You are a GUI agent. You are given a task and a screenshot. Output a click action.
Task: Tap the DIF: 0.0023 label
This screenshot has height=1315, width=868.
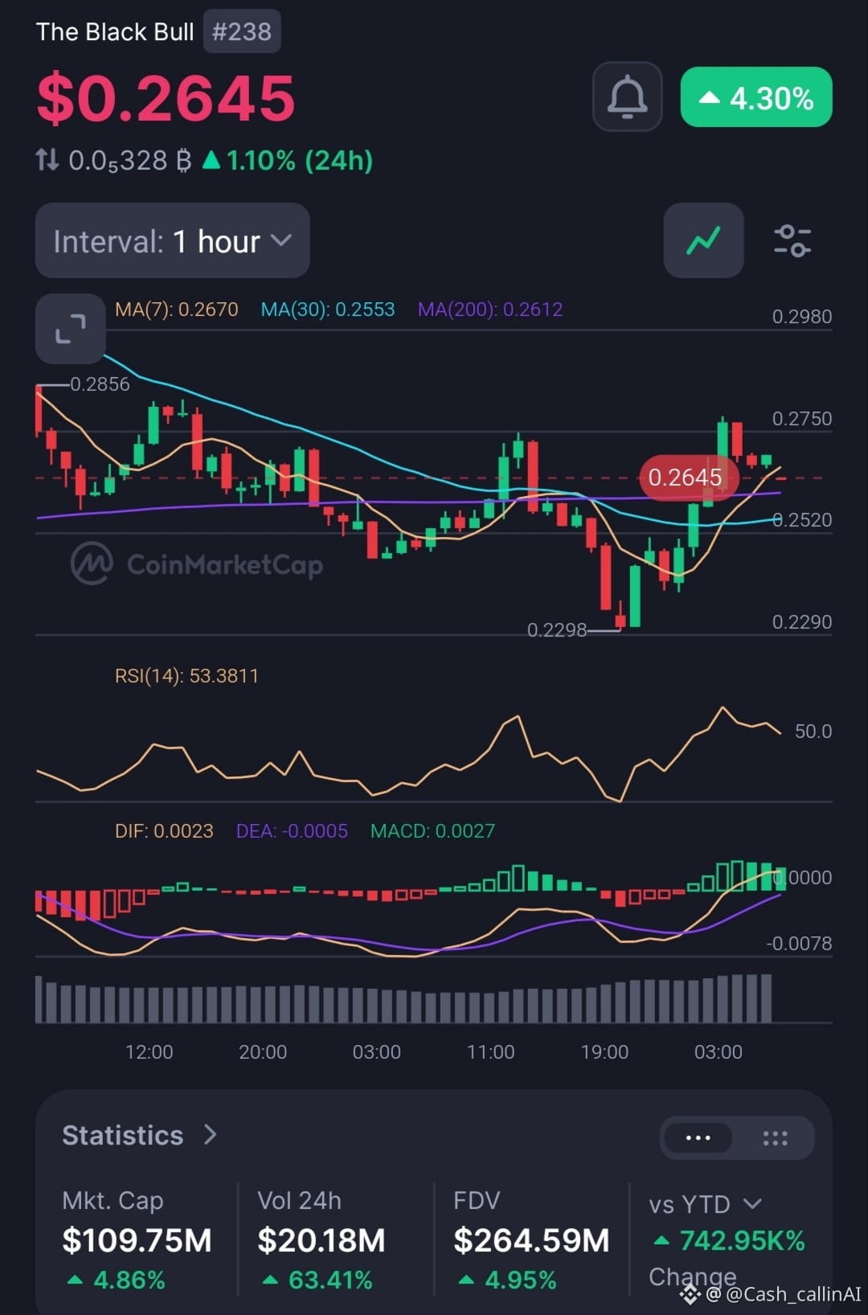click(x=164, y=831)
